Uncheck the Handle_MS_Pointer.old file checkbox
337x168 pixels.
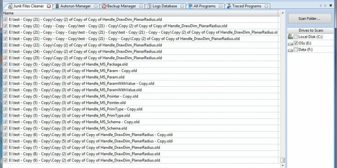point(5,102)
